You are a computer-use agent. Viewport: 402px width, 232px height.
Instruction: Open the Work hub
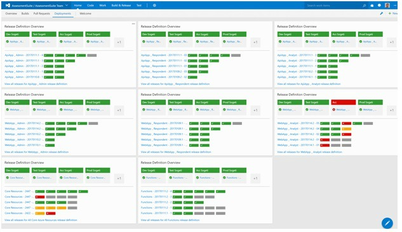(102, 5)
